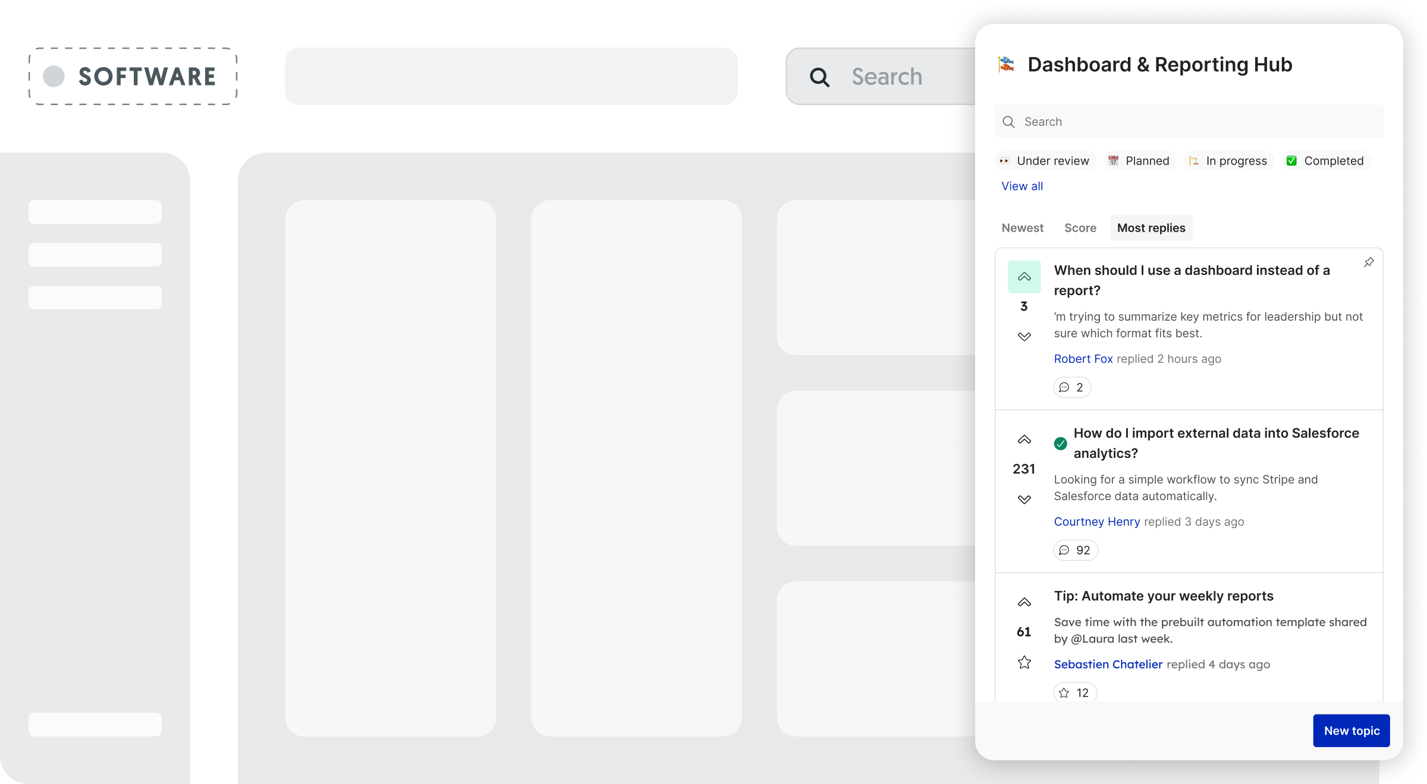Viewport: 1427px width, 784px height.
Task: Filter topics by Completed status
Action: point(1325,161)
